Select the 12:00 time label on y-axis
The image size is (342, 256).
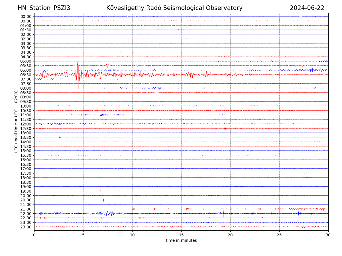point(26,124)
